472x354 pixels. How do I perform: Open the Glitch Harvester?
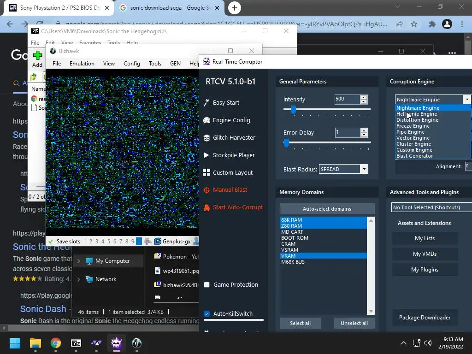230,137
